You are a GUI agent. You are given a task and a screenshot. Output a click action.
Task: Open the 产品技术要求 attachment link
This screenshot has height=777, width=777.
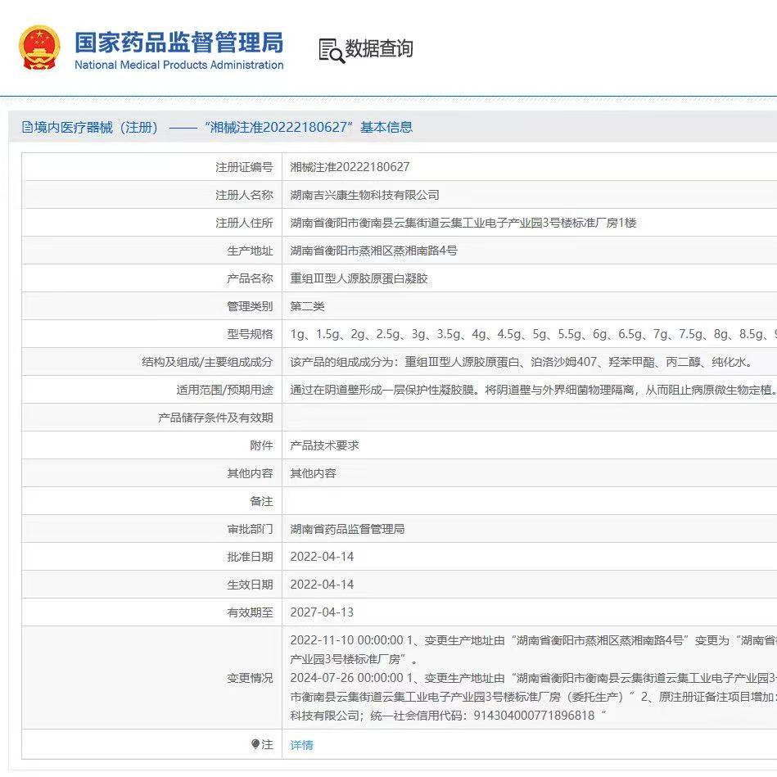click(x=324, y=445)
